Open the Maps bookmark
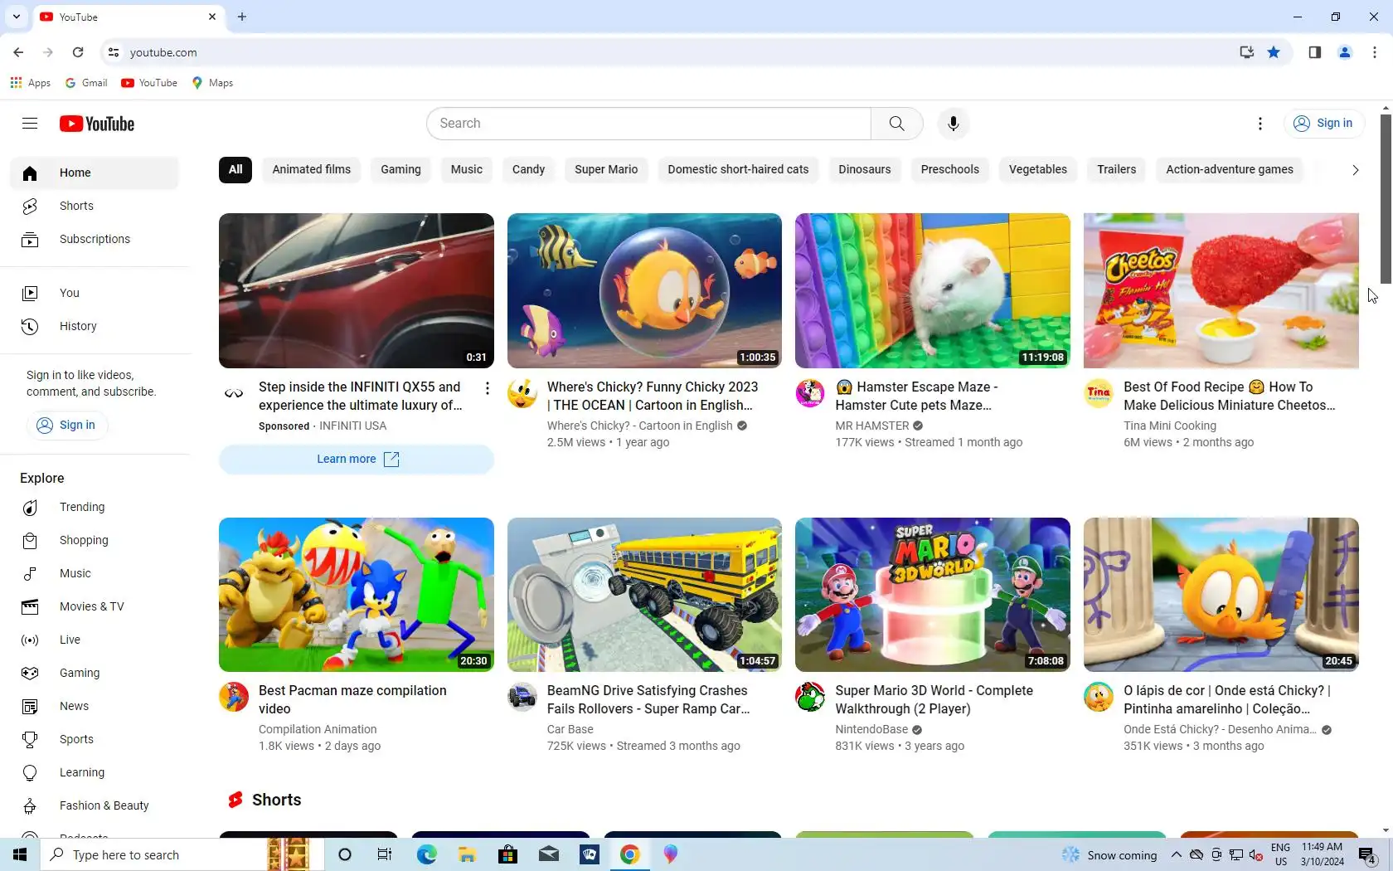The image size is (1393, 871). [x=212, y=83]
